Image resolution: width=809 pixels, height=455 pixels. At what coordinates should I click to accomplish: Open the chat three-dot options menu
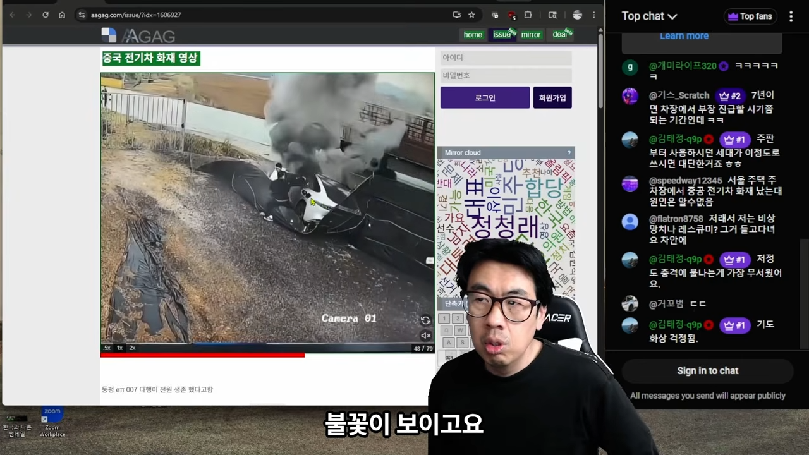coord(791,16)
